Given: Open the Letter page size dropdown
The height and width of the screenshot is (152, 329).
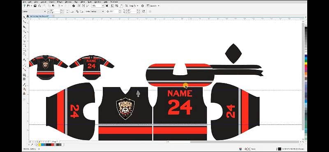Looking at the screenshot, I should point(45,12).
